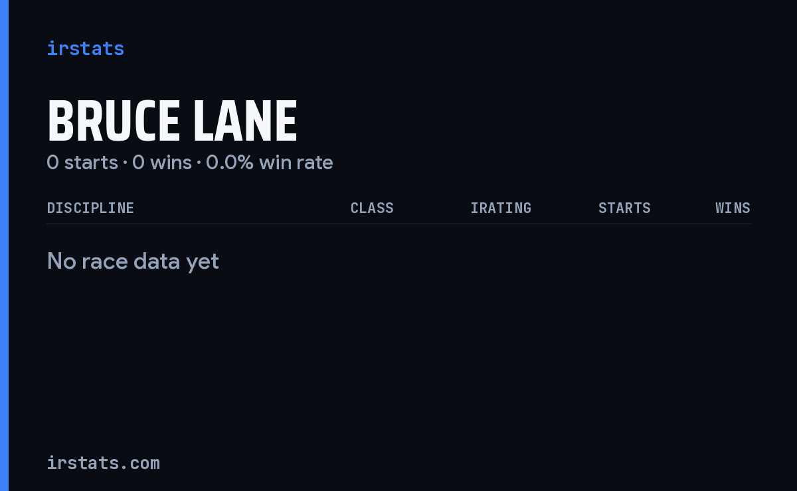Viewport: 797px width, 491px height.
Task: Click the dot separator after "0 starts"
Action: tap(125, 163)
